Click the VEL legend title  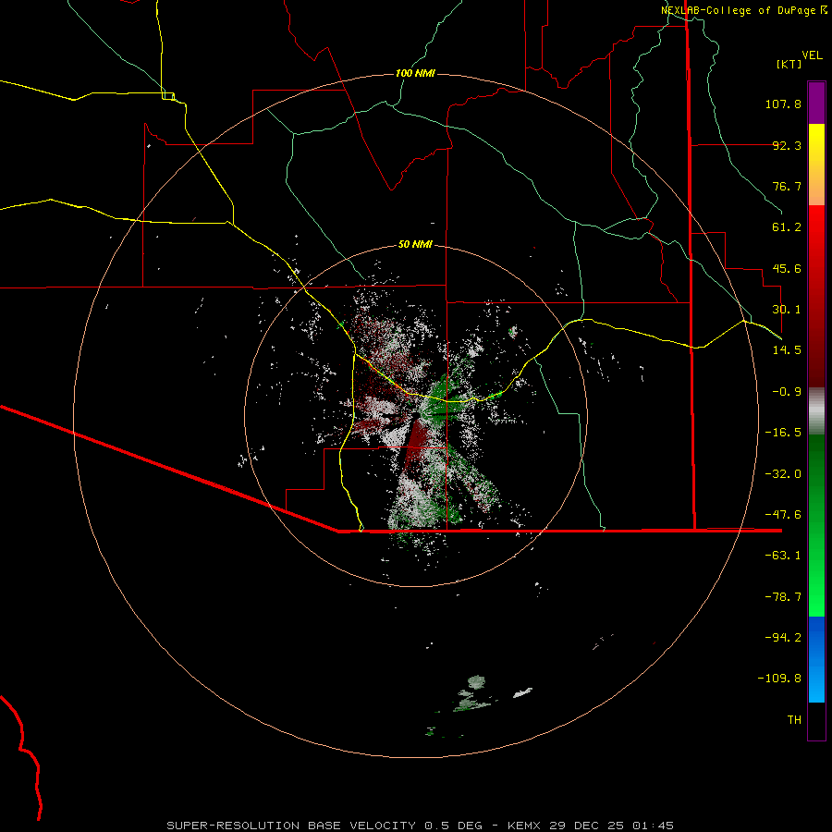(x=812, y=55)
